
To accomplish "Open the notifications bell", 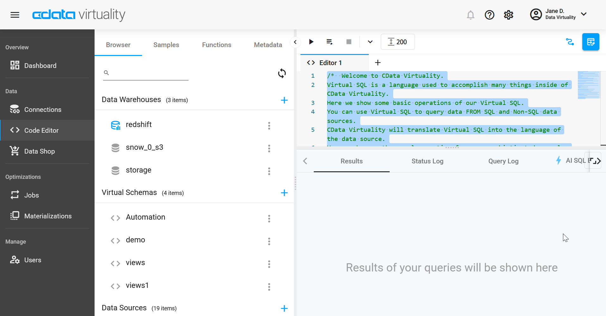I will pos(471,15).
